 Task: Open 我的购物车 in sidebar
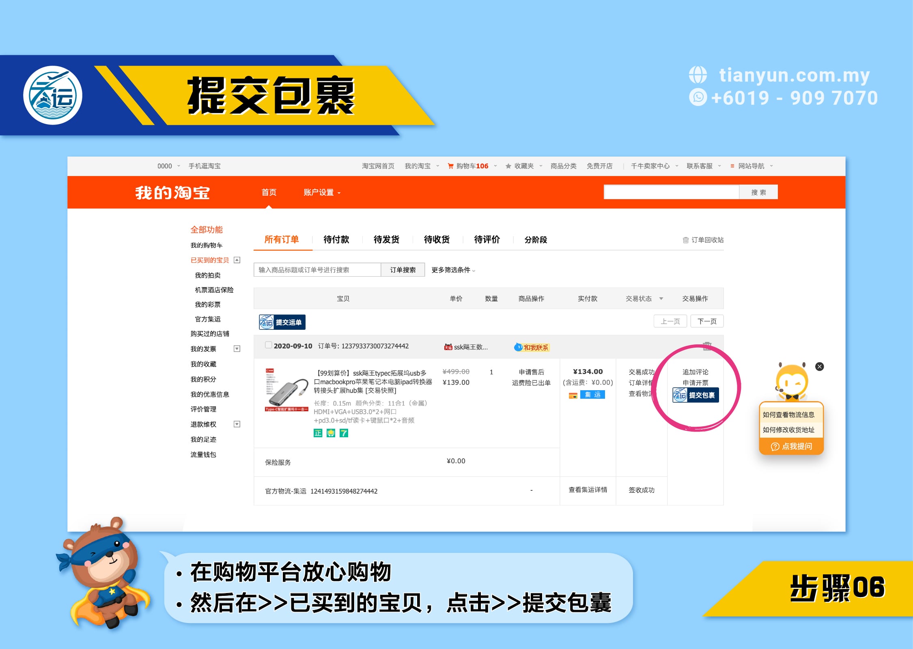pos(206,245)
